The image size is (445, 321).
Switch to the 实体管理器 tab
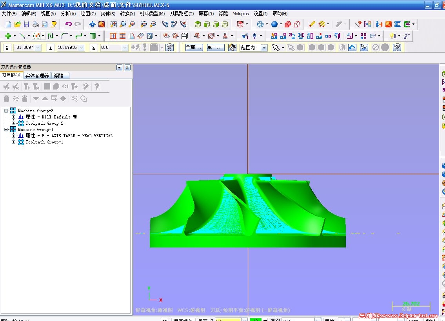click(x=37, y=75)
